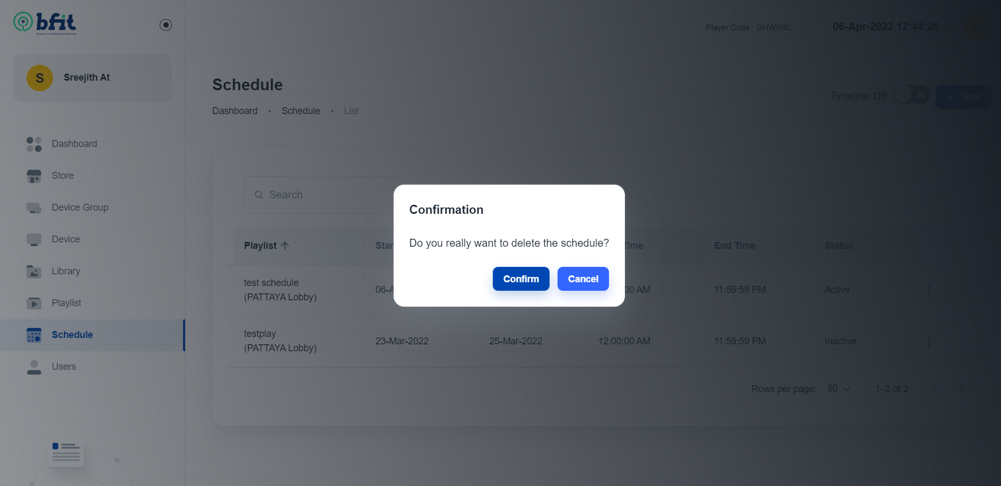Click the Schedule calendar icon
This screenshot has height=486, width=1001.
tap(34, 335)
